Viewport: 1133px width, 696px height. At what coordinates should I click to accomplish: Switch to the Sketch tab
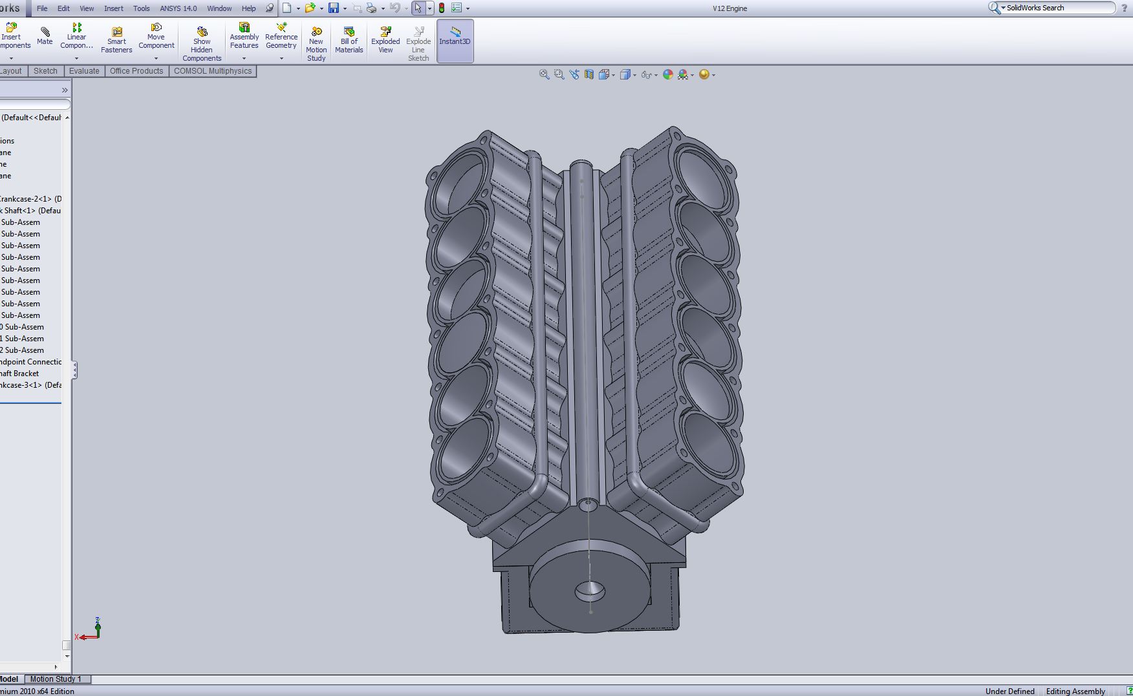(x=45, y=71)
